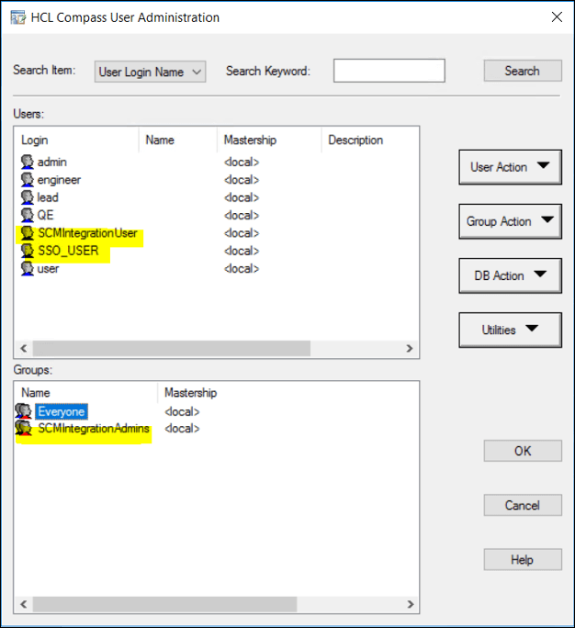This screenshot has height=628, width=575.
Task: Click the admin user icon
Action: [28, 162]
